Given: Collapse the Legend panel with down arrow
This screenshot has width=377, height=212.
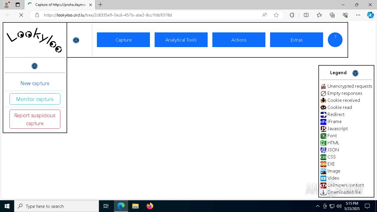Looking at the screenshot, I should click(x=355, y=73).
